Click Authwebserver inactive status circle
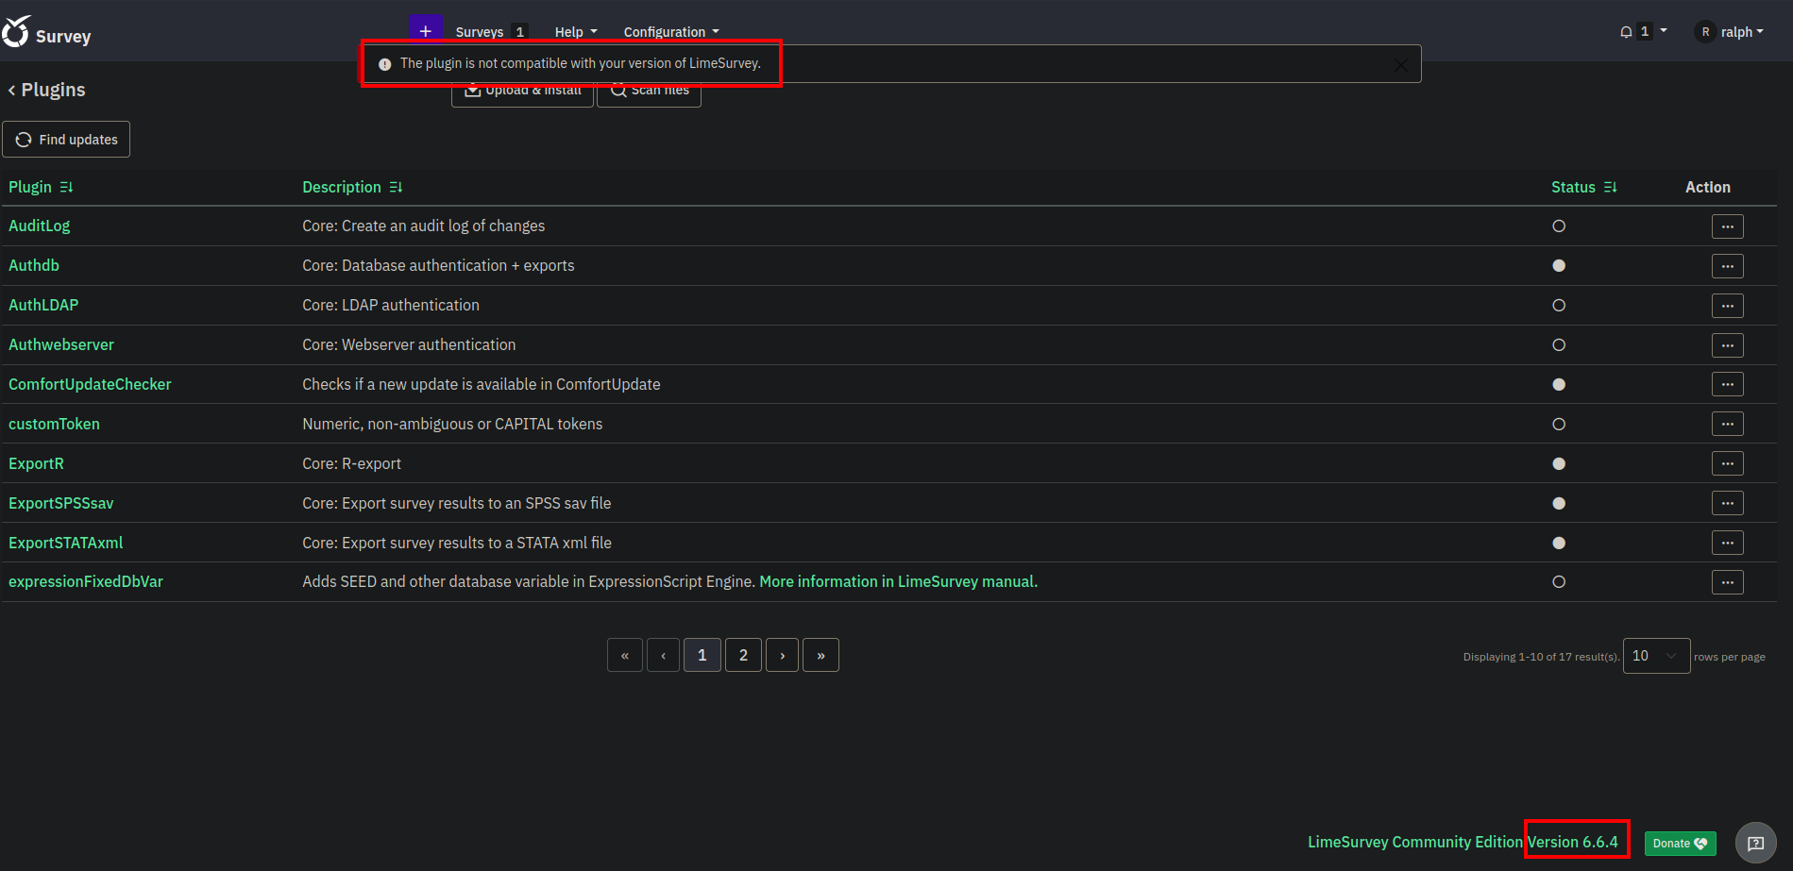Screen dimensions: 1793x871 tap(1559, 345)
